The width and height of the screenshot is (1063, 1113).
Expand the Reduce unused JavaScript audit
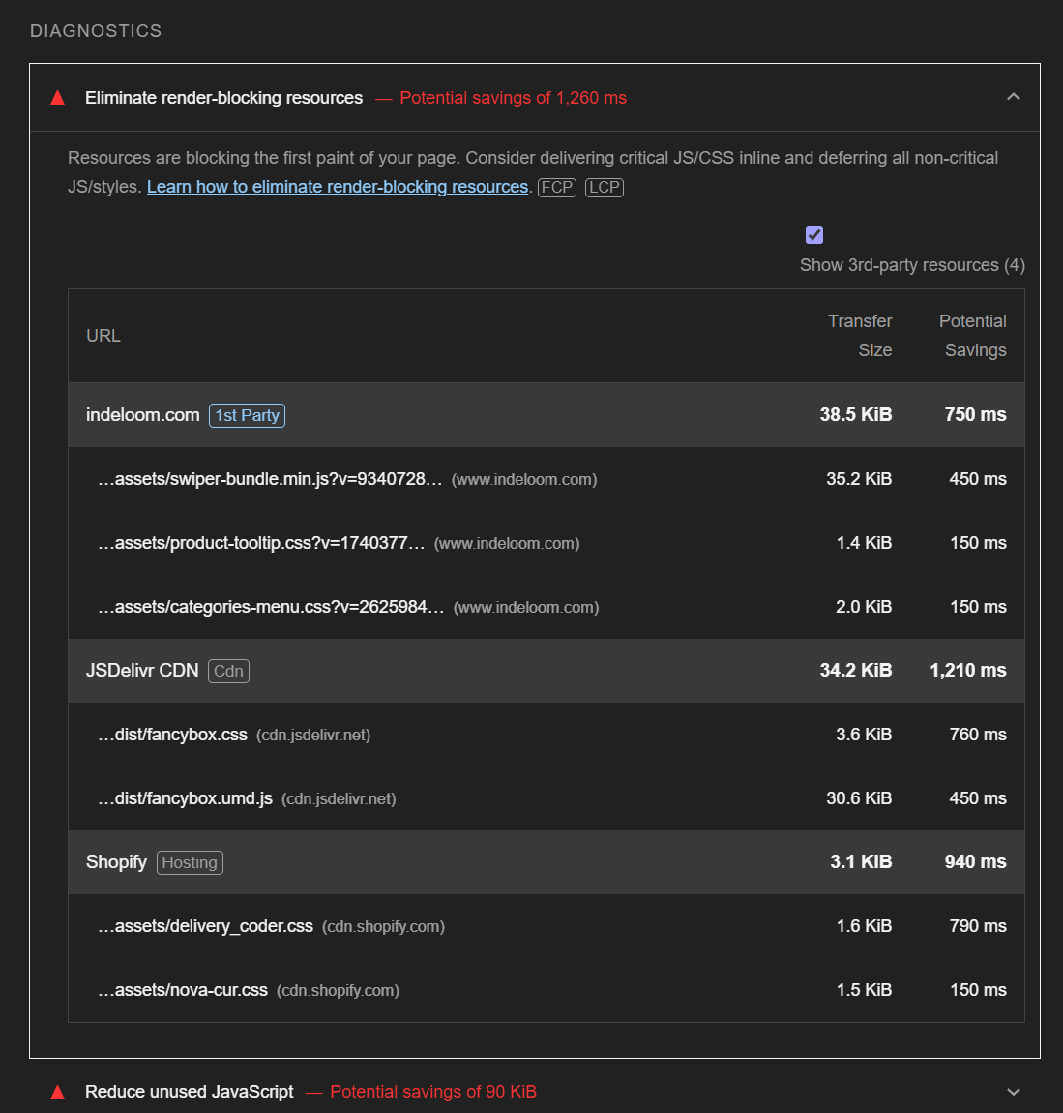1014,1092
